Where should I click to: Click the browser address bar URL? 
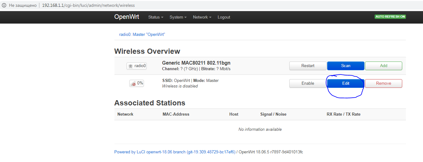88,6
